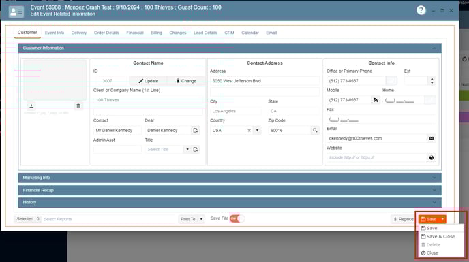Click the Zip Code field

(290, 130)
